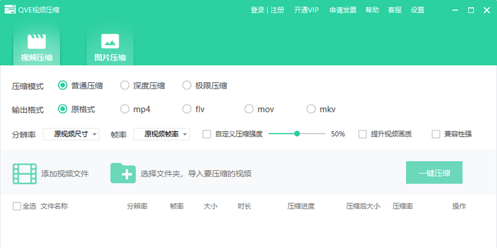Viewport: 497px width, 248px height.
Task: Tick the 提升视频画质 checkbox
Action: pyautogui.click(x=362, y=134)
